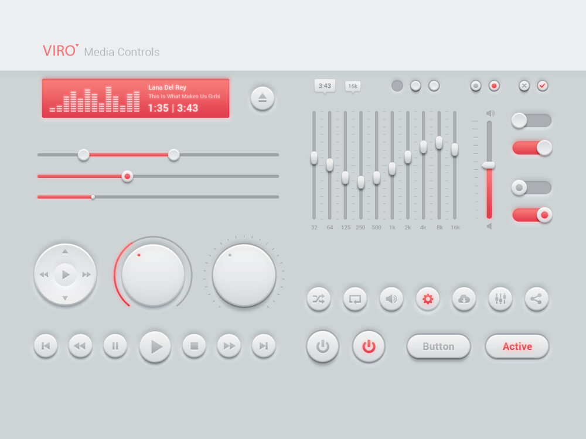Click the share icon
Viewport: 586px width, 439px height.
click(x=536, y=299)
